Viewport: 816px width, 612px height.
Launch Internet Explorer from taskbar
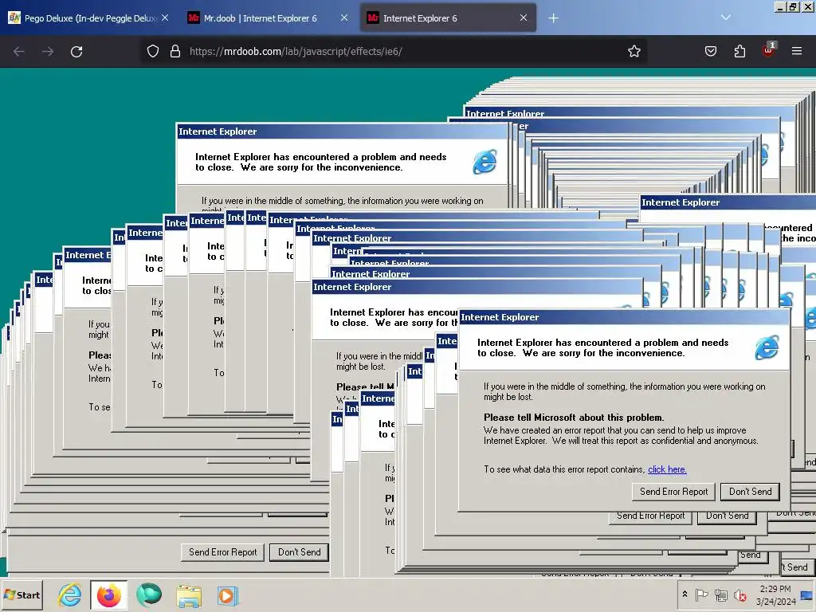click(x=70, y=595)
